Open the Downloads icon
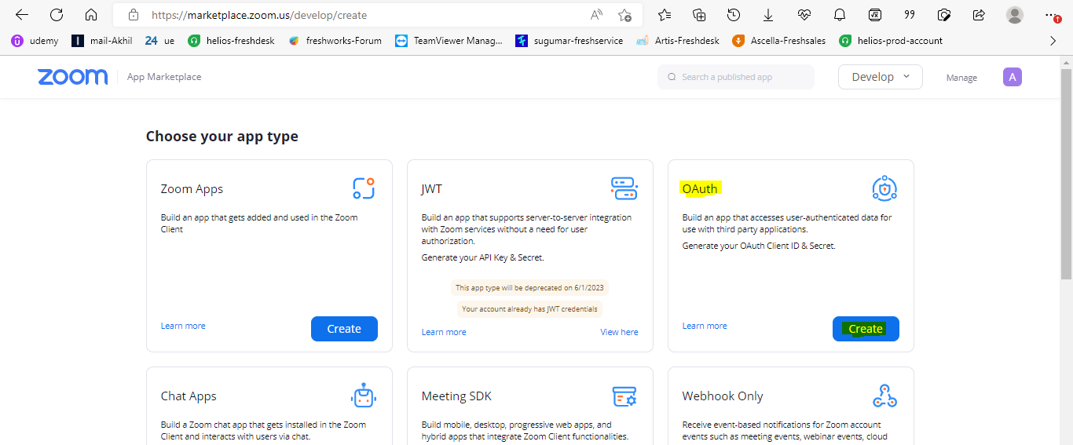 [x=768, y=15]
